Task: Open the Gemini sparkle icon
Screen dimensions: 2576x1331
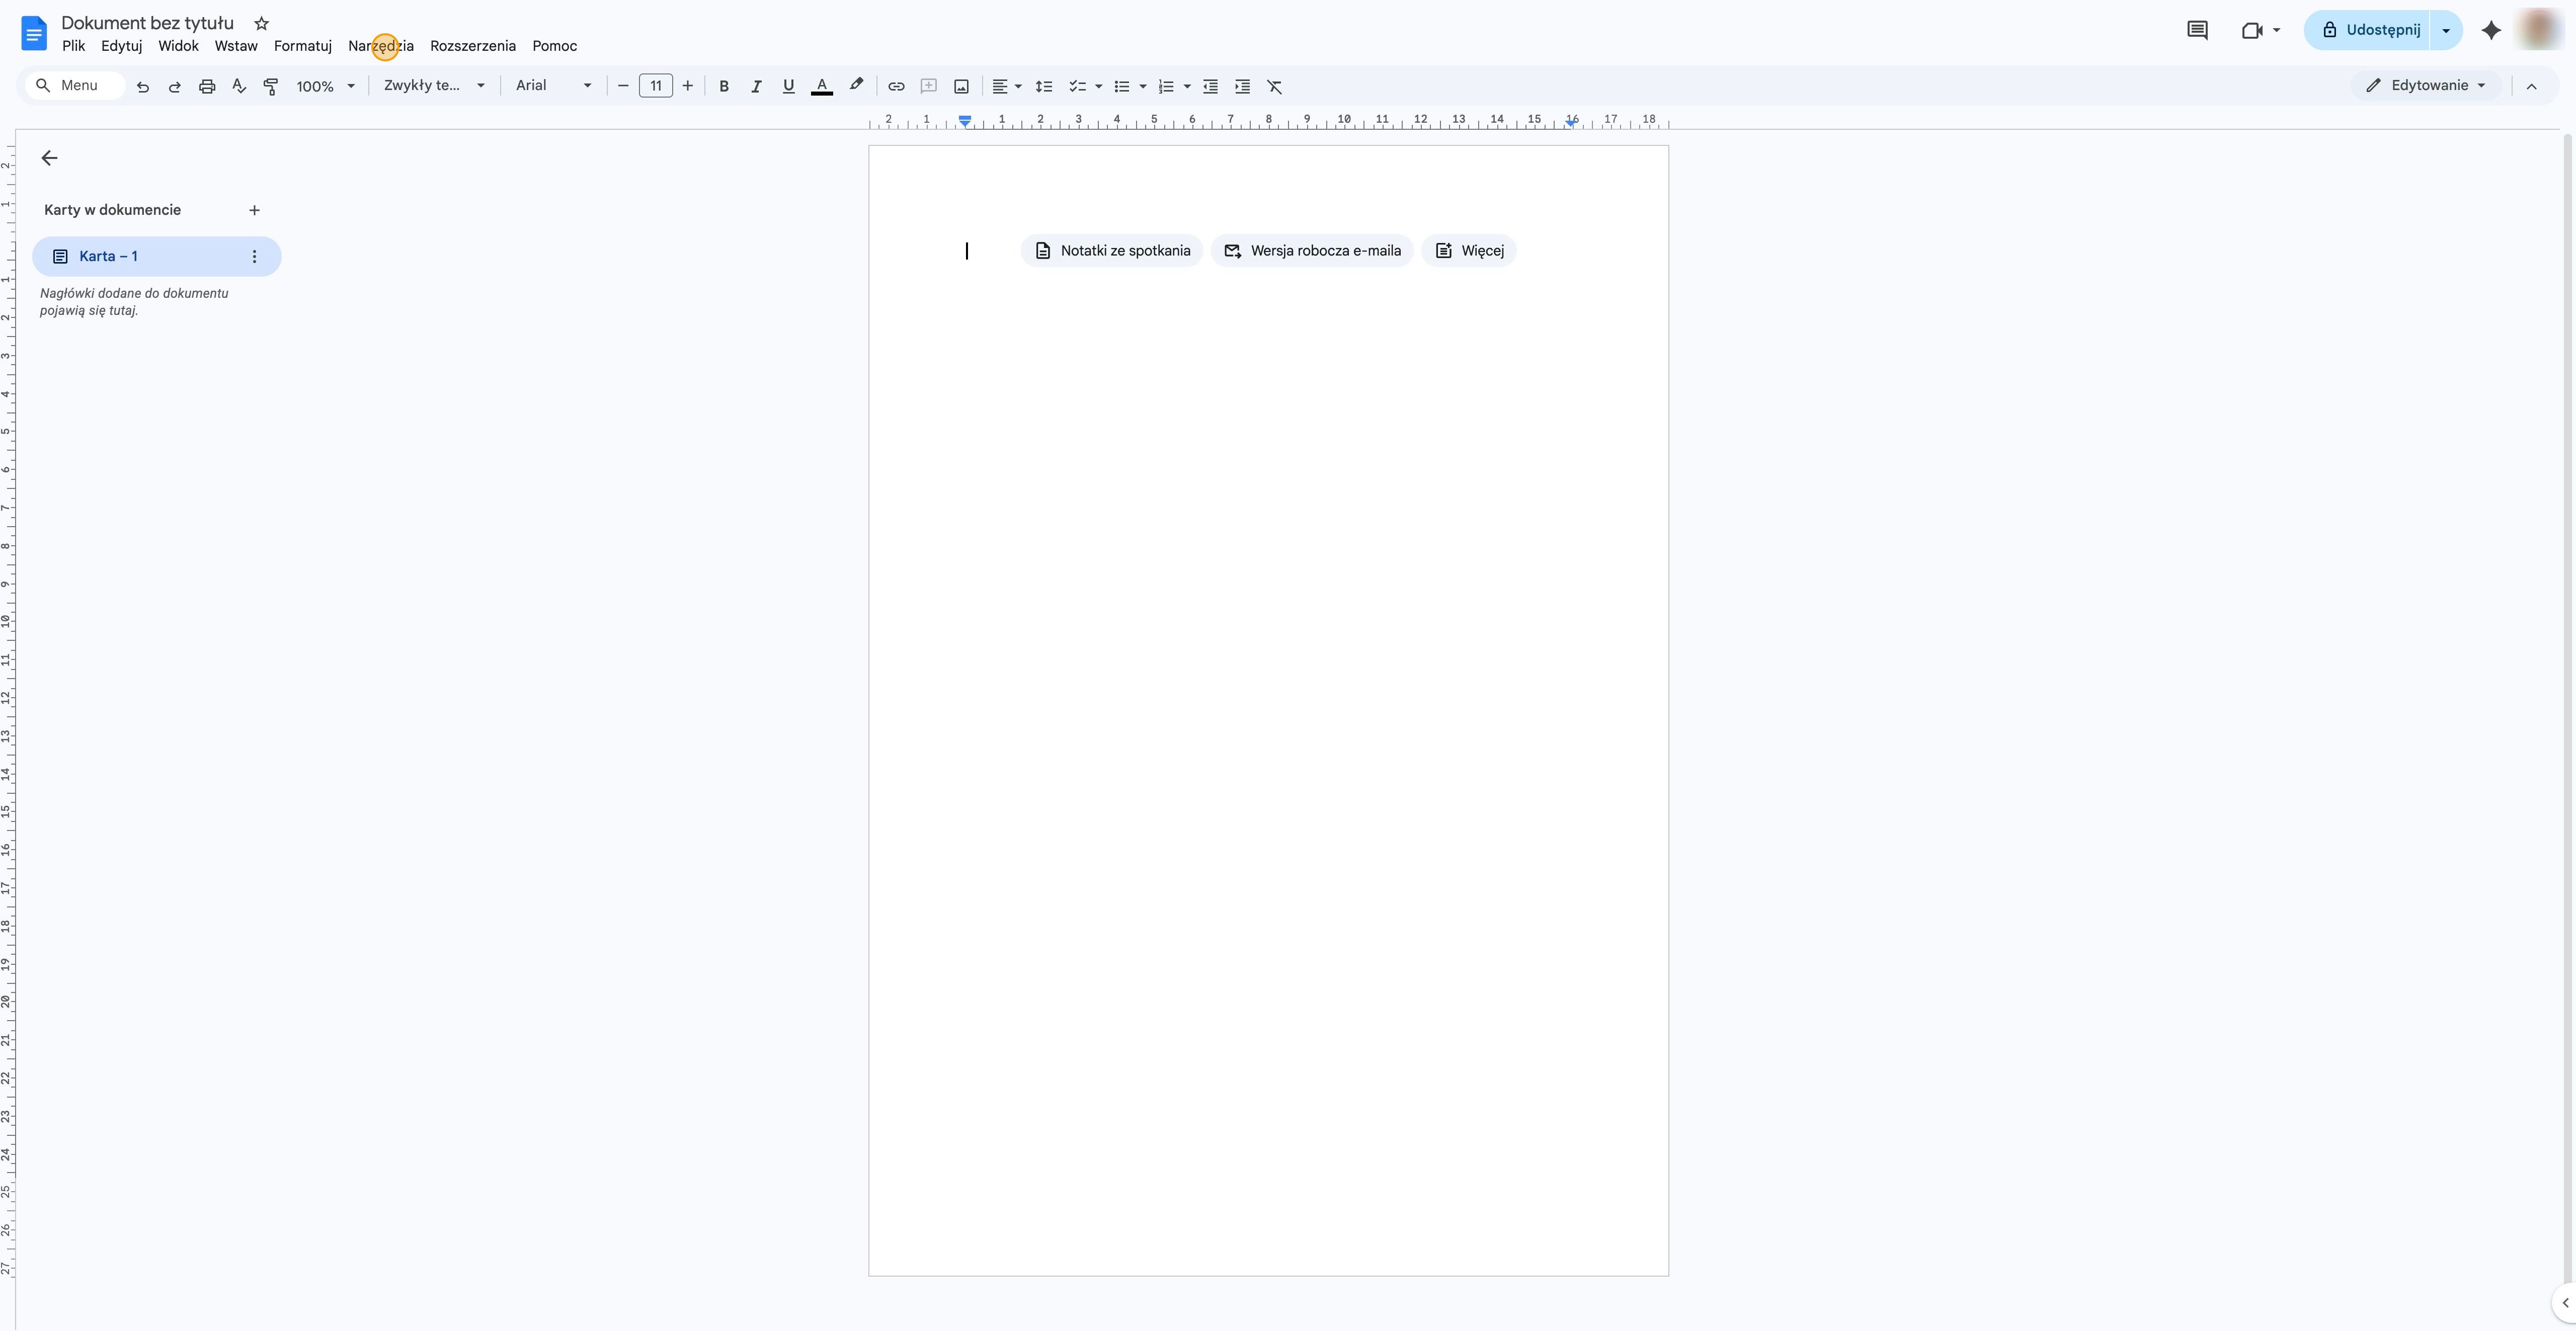Action: (2491, 30)
